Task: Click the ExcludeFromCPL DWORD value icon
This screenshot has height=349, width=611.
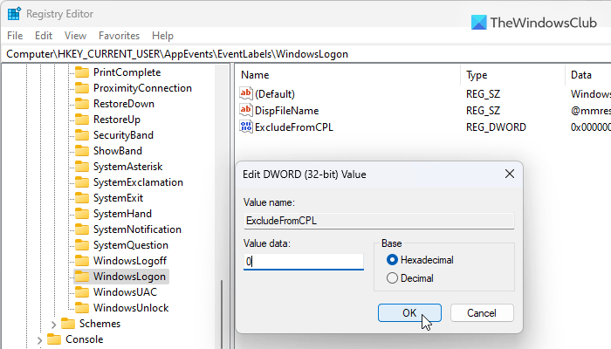Action: pos(246,127)
